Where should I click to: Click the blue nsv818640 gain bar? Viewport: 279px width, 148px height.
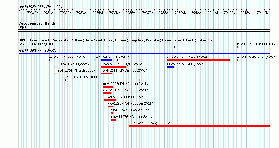pyautogui.click(x=171, y=67)
